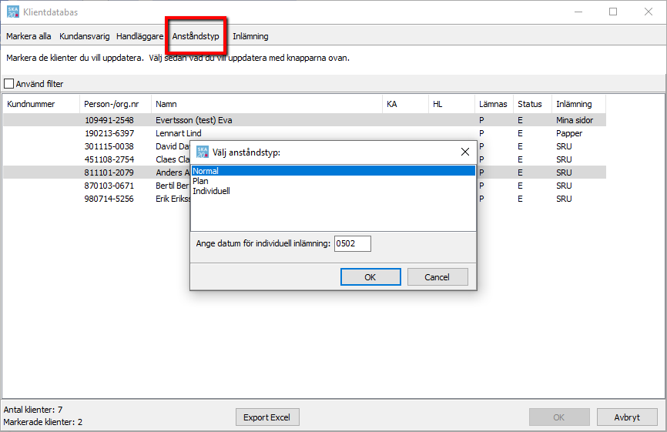The width and height of the screenshot is (667, 432).
Task: Click person number 811101-2079
Action: 109,172
